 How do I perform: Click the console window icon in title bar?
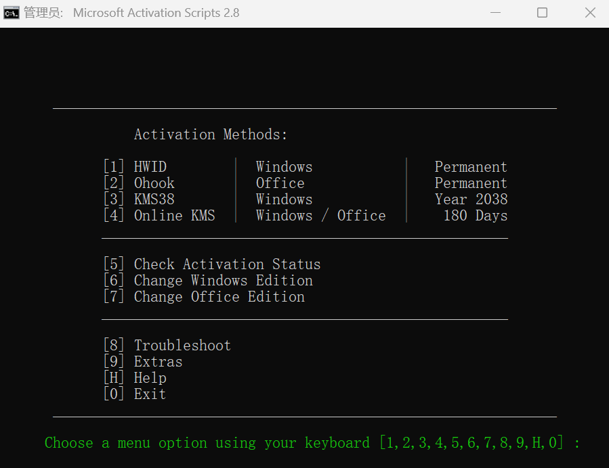click(x=11, y=12)
